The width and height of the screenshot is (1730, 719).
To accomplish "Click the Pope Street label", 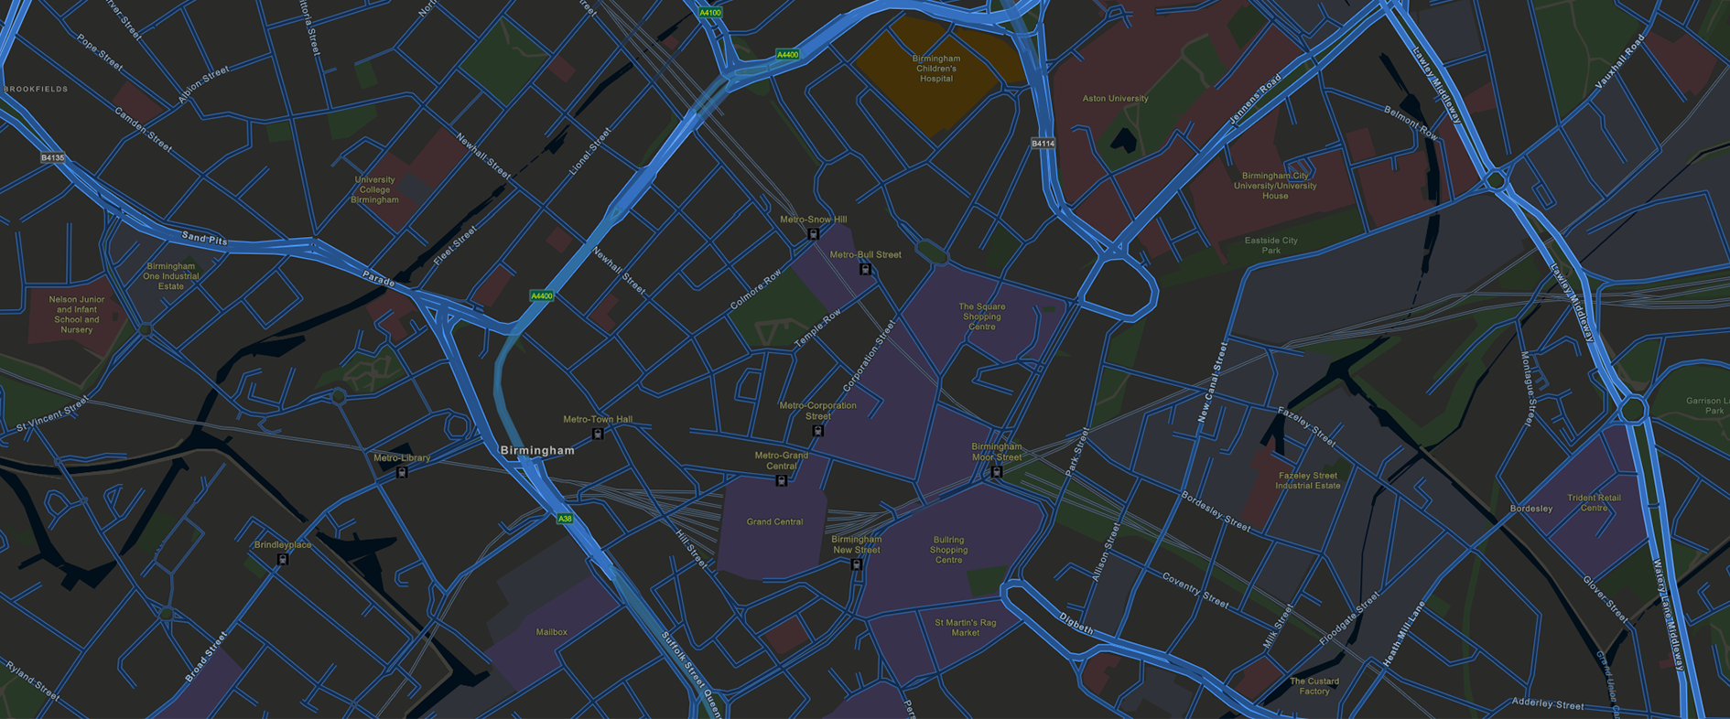I will pos(100,52).
